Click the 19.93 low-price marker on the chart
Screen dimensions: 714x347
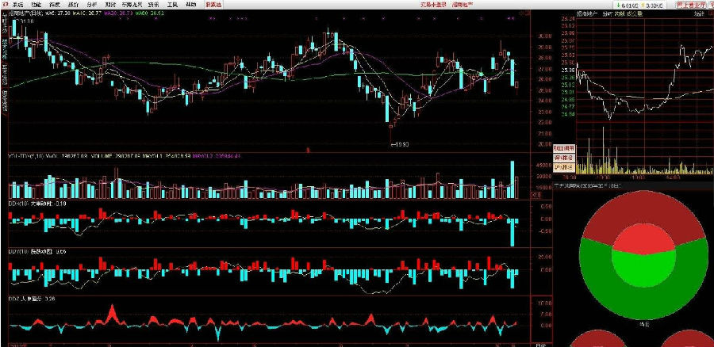point(401,145)
